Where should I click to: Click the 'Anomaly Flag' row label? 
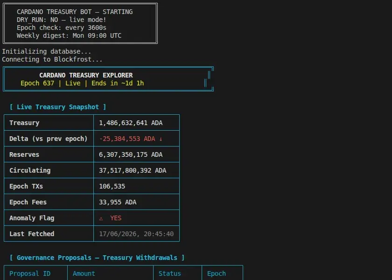32,218
